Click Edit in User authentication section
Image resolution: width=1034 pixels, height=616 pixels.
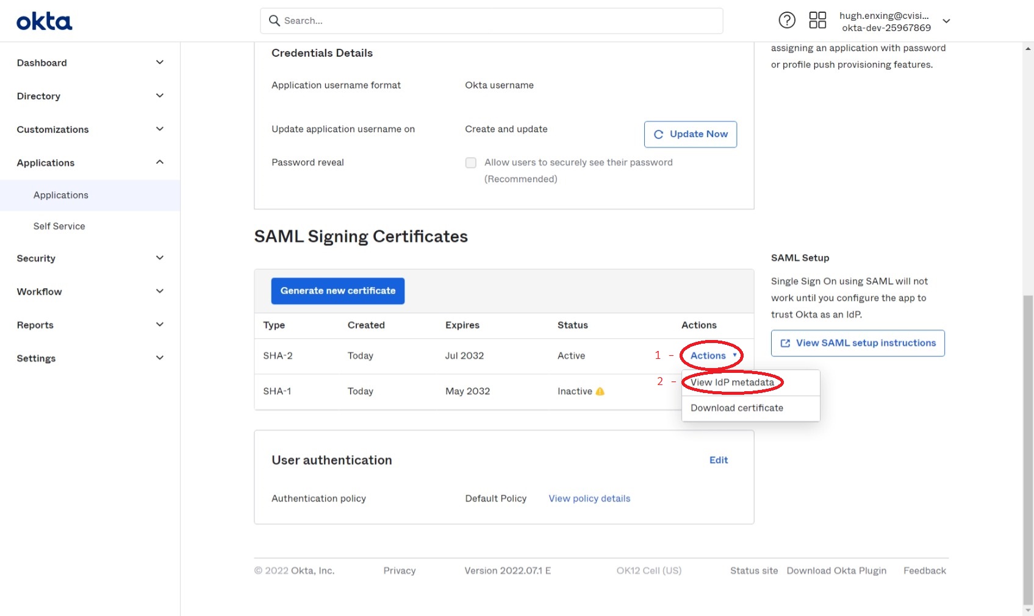pyautogui.click(x=718, y=461)
